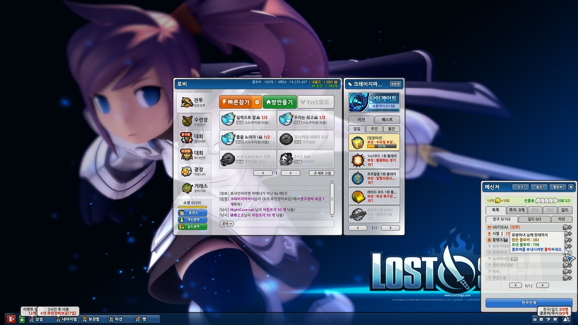
Task: Click the help question mark in tray
Action: pos(548,319)
